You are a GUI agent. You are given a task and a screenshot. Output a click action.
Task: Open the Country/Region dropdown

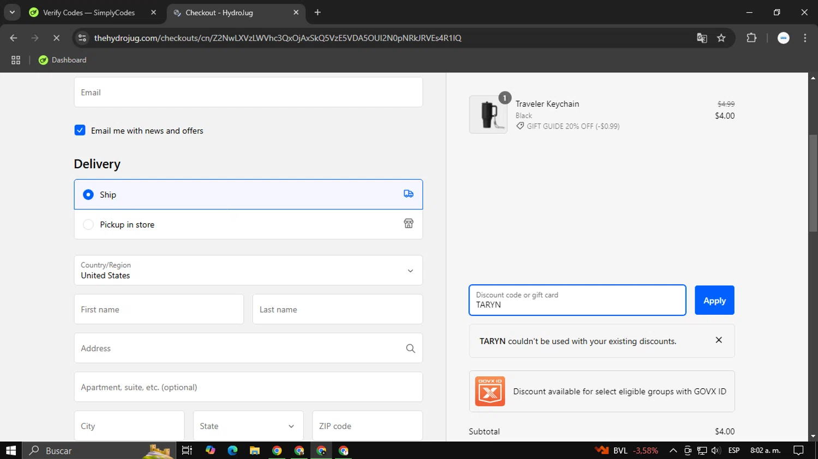click(x=248, y=270)
